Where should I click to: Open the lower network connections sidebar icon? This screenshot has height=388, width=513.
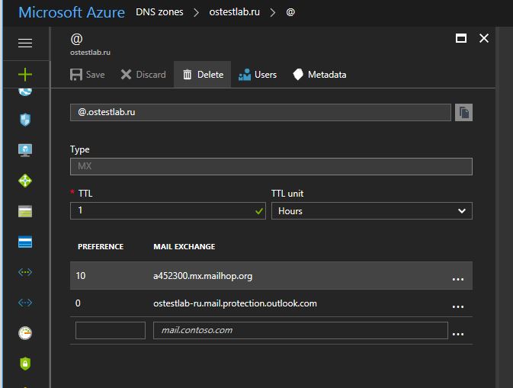coord(25,303)
